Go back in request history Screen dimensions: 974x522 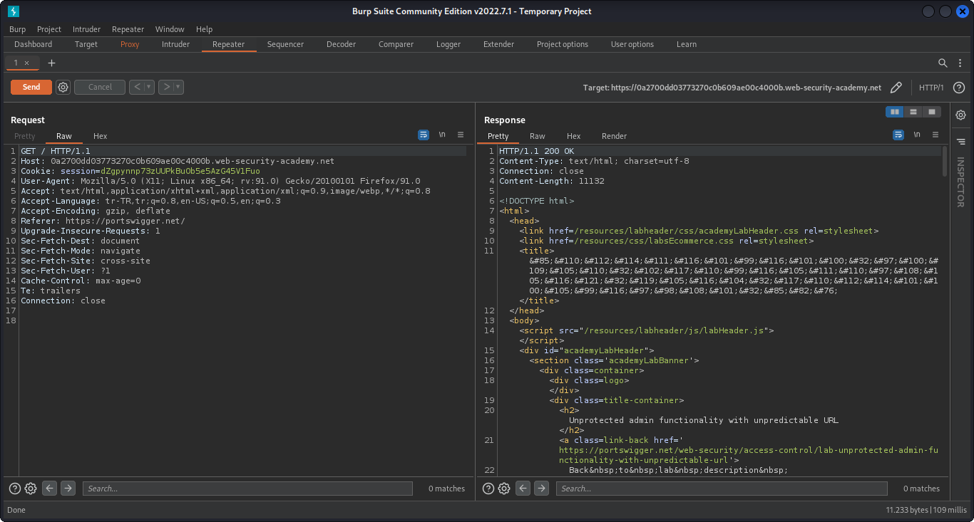click(137, 87)
